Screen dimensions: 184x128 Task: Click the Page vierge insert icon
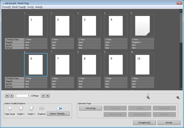click(x=10, y=108)
